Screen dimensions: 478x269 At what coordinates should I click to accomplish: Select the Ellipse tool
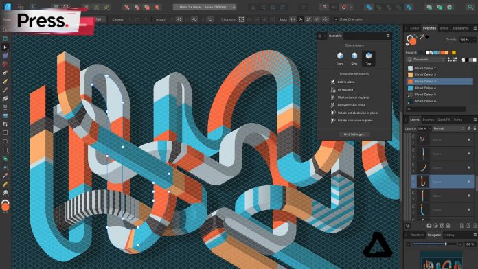(x=5, y=141)
